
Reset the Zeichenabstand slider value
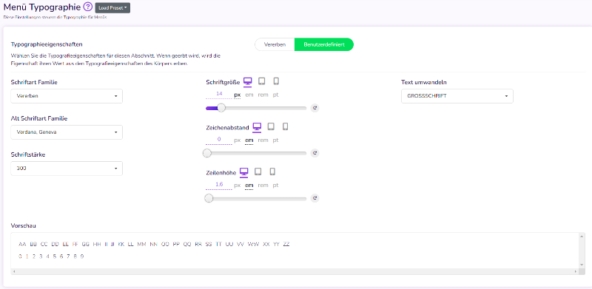click(x=315, y=153)
